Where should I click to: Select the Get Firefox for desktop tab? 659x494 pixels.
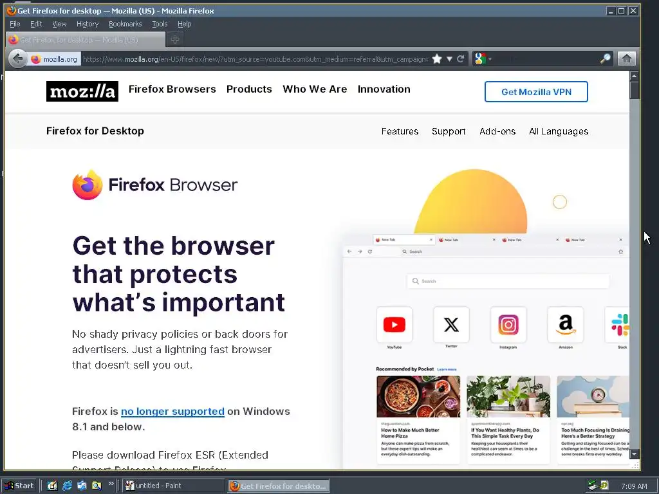click(86, 39)
